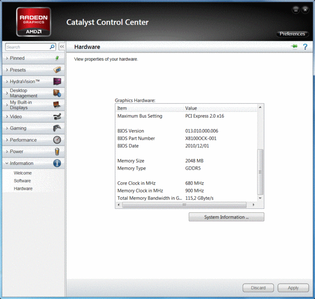Select the Memory Size row

(186, 160)
